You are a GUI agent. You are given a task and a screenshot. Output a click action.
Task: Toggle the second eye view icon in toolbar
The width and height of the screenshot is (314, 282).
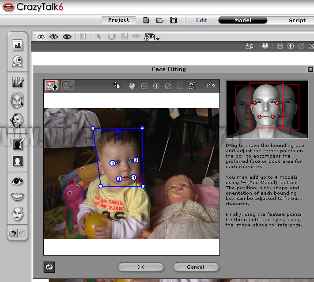click(x=54, y=37)
